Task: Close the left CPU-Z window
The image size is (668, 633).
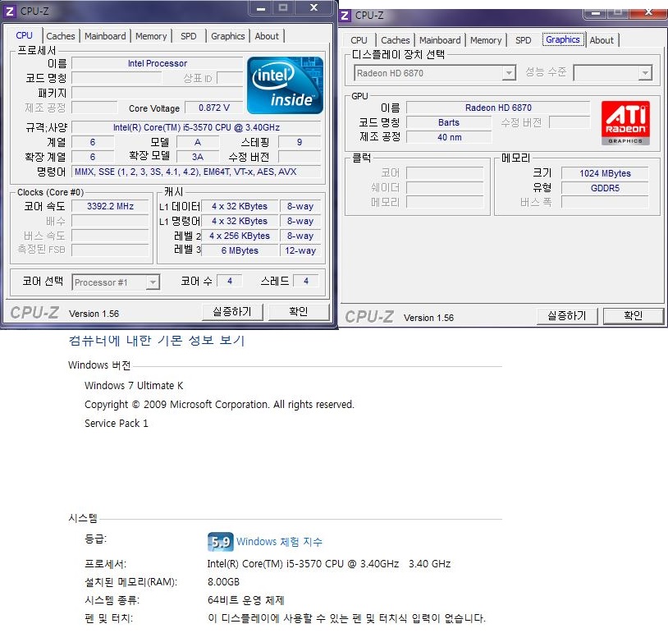Action: point(313,7)
